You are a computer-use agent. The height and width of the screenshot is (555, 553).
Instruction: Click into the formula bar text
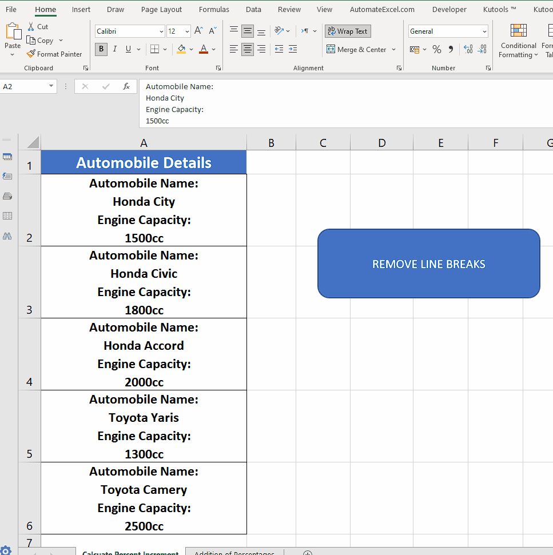click(x=346, y=103)
